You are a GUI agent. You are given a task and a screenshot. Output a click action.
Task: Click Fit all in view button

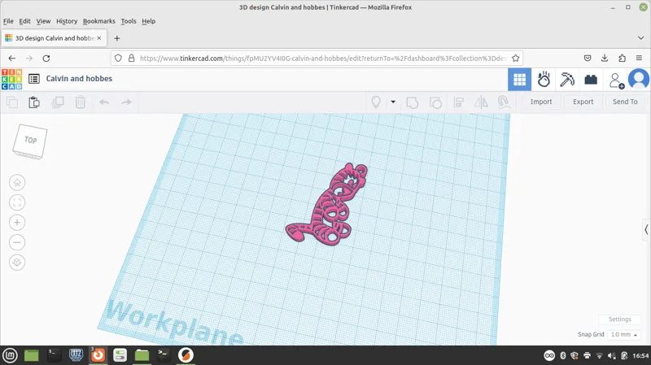pos(17,202)
